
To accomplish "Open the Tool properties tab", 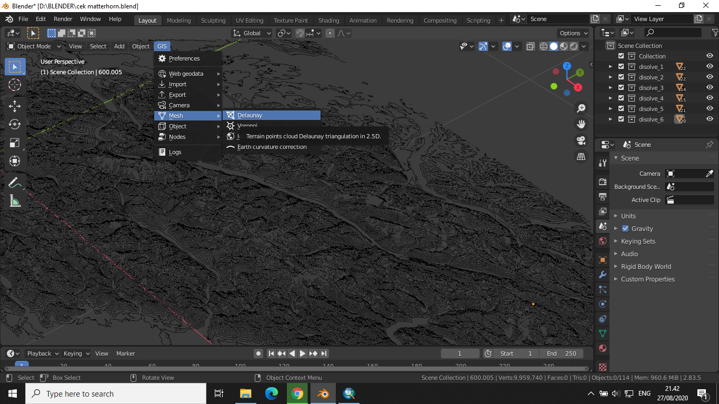I will point(603,163).
